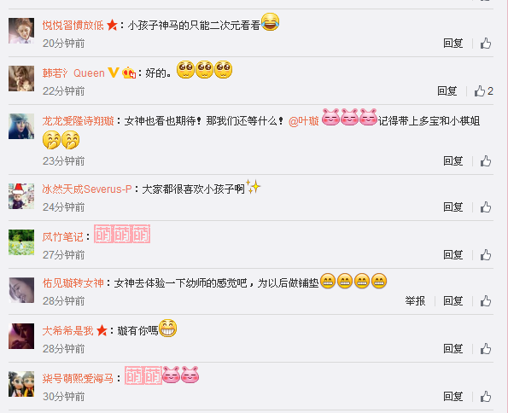Screen dimensions: 508x413
Task: Like the comment by 龙龙爱隆诗翔璇
Action: click(486, 161)
